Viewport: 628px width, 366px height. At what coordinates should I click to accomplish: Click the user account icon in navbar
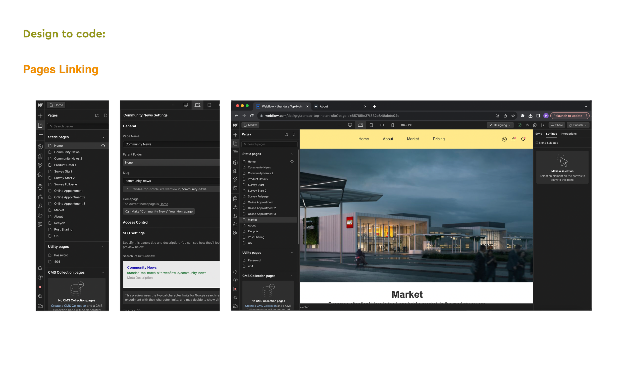504,139
